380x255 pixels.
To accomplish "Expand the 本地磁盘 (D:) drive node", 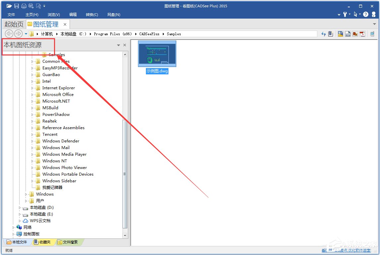I will 20,208.
